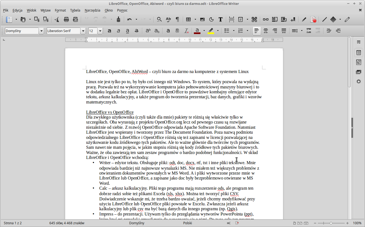Toggle Bold formatting
Viewport: 365px width, 227px height.
[109, 31]
